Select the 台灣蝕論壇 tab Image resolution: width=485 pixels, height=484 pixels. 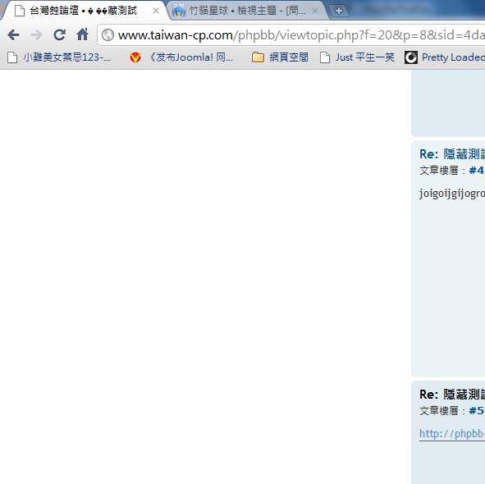[x=84, y=11]
